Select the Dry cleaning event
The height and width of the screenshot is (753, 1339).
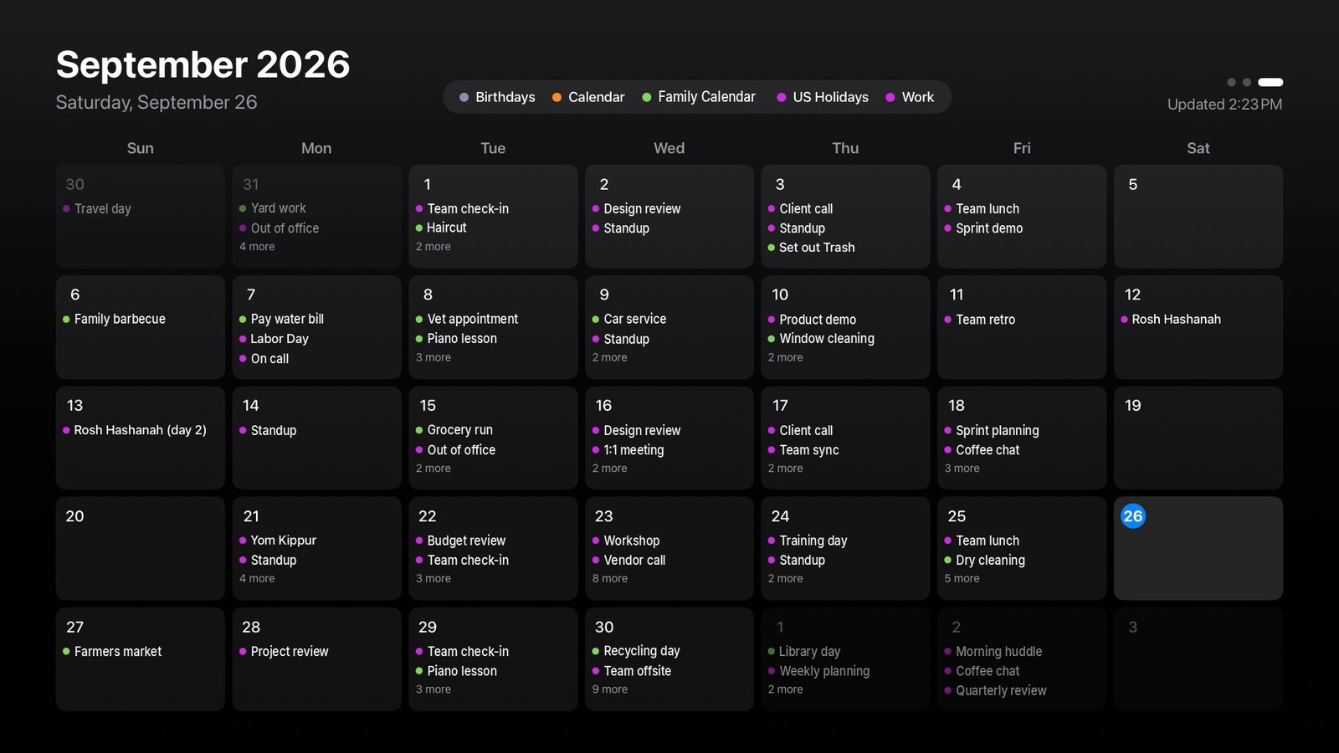pyautogui.click(x=985, y=561)
